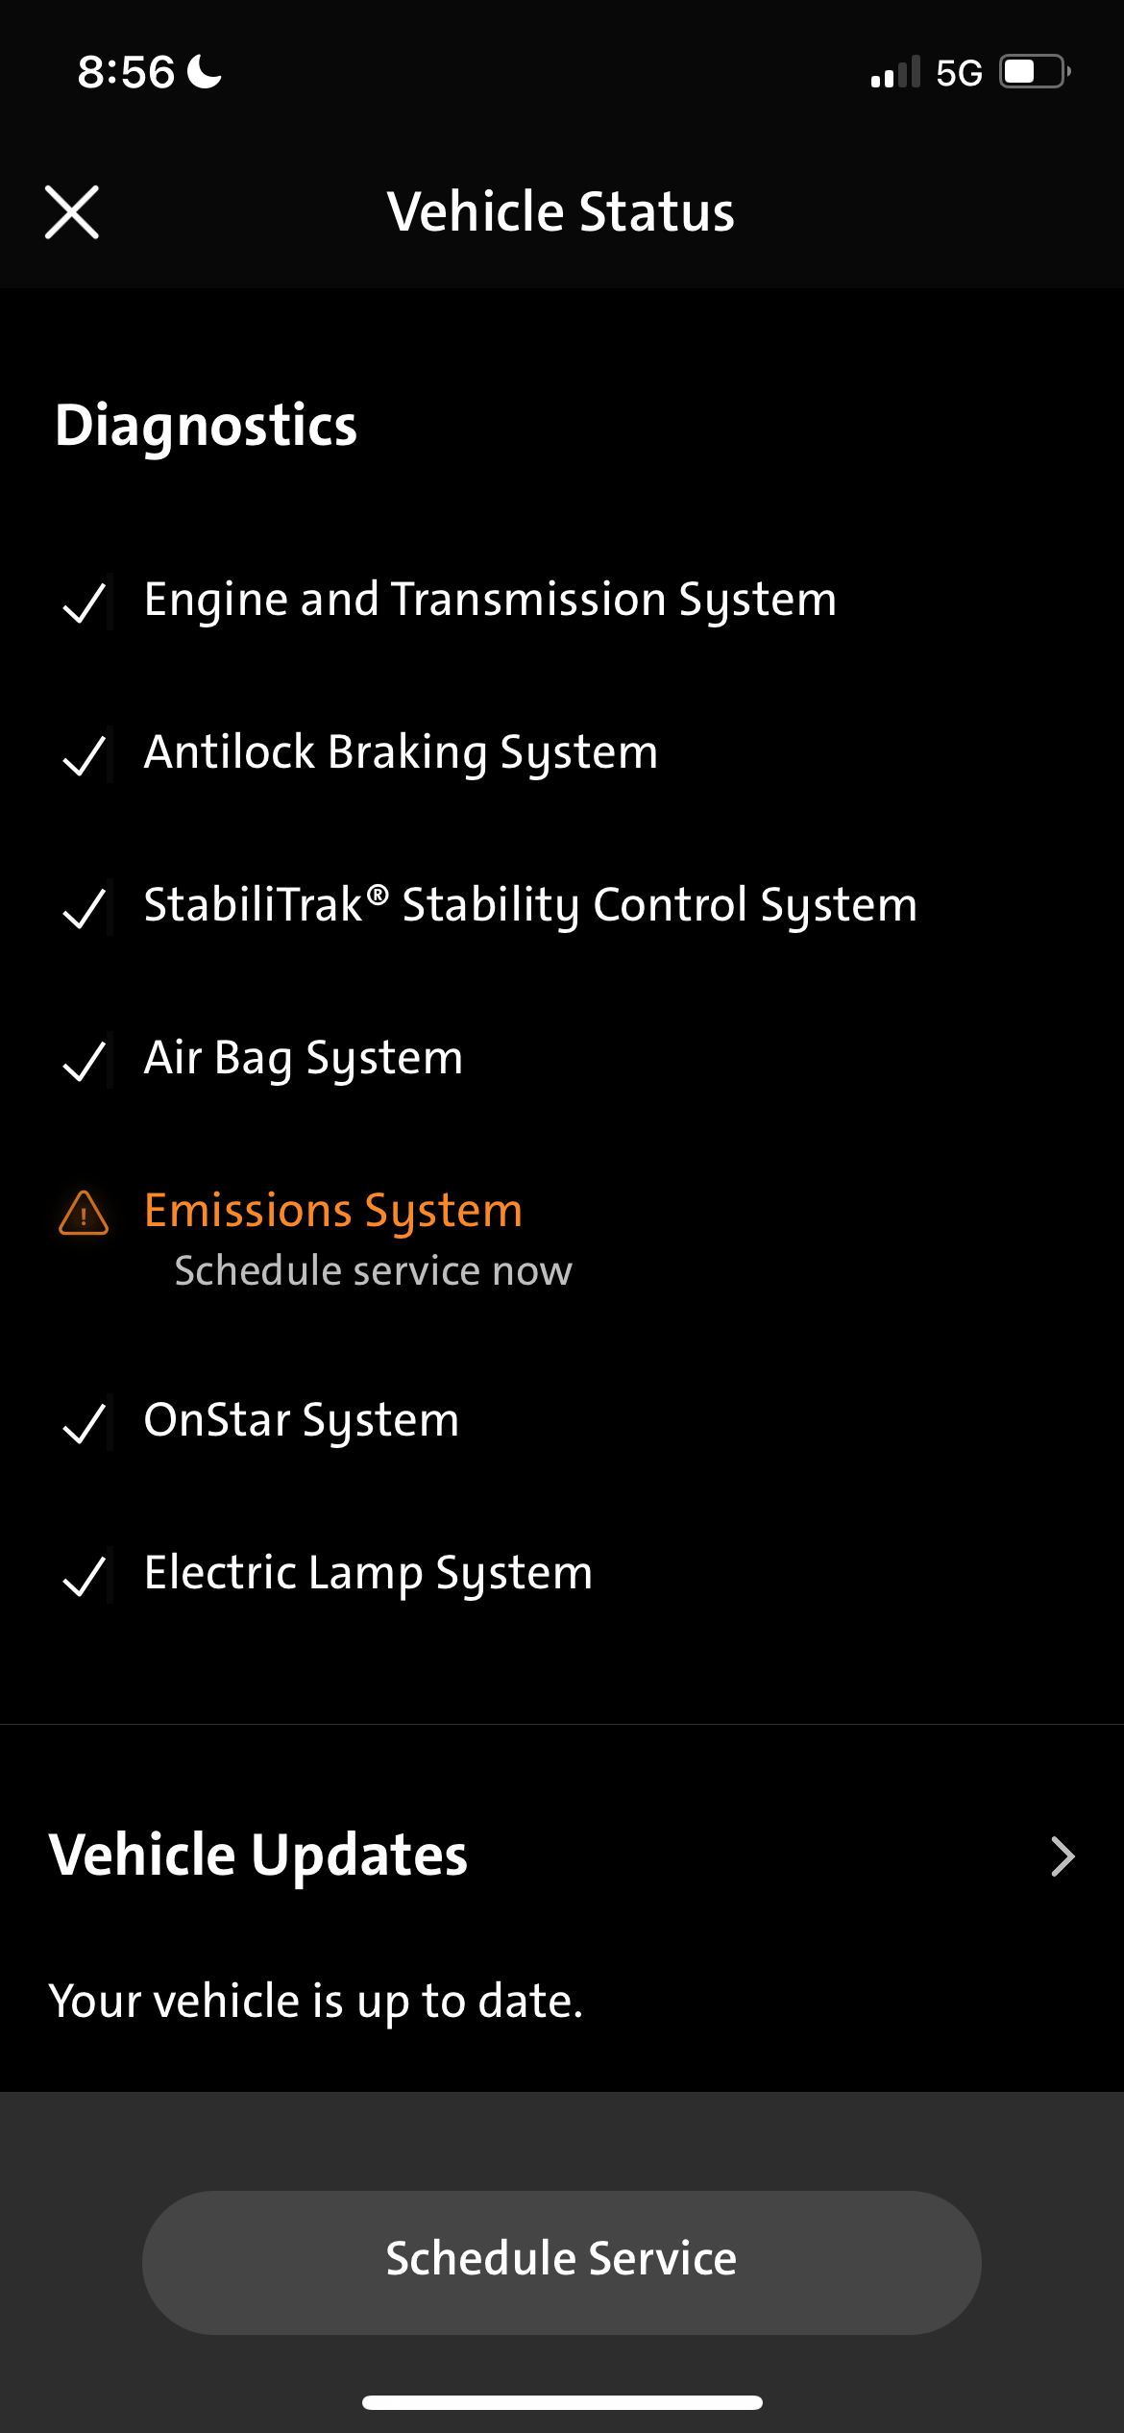
Task: Tap the home indicator bar at bottom
Action: 562,2402
